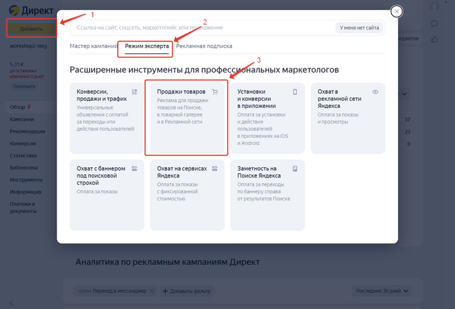The height and width of the screenshot is (309, 455).
Task: Click the icon in Охват на сервисах card
Action: [214, 168]
